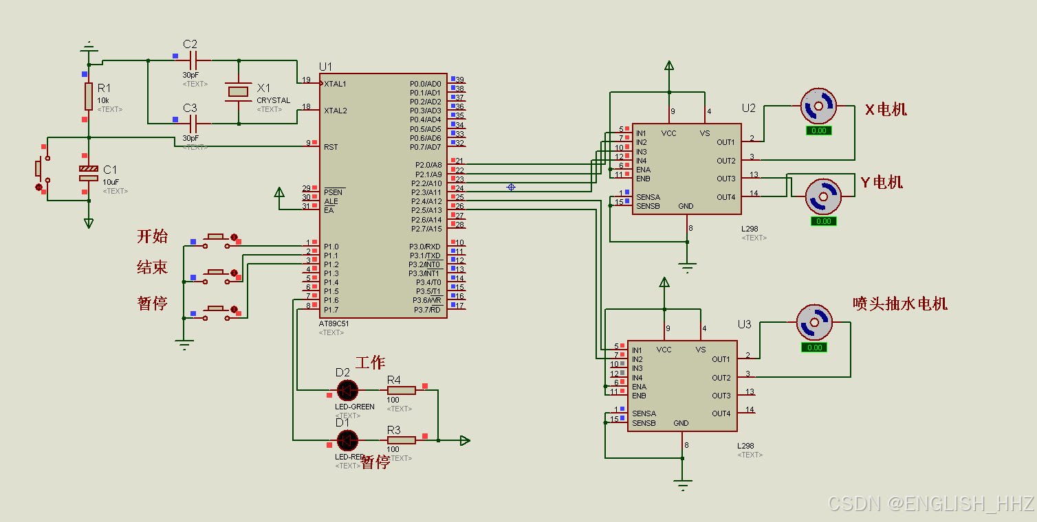Click the P3.0/RXD pin label
1037x522 pixels.
point(425,247)
